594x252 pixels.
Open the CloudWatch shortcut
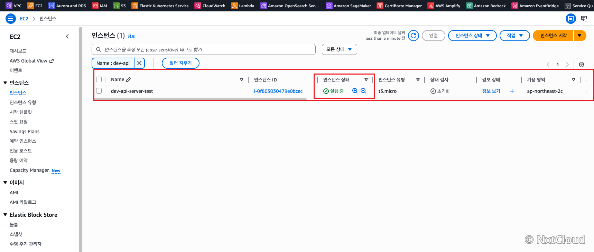tap(210, 6)
